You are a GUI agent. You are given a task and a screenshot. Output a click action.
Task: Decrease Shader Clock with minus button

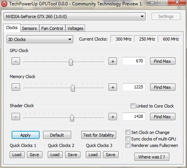[x=16, y=117]
